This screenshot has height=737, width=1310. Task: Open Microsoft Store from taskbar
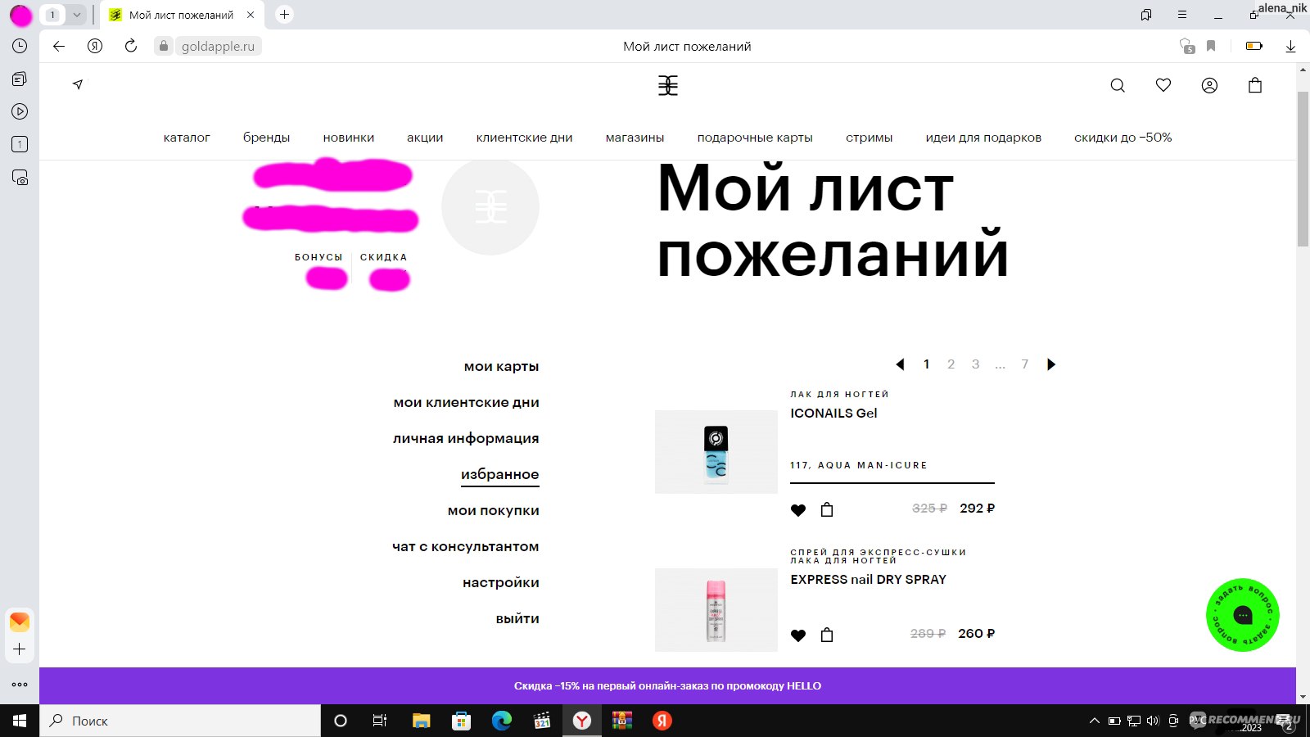pos(461,721)
